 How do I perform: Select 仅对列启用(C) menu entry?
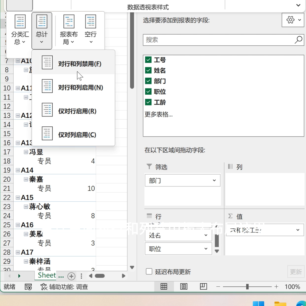pos(73,134)
